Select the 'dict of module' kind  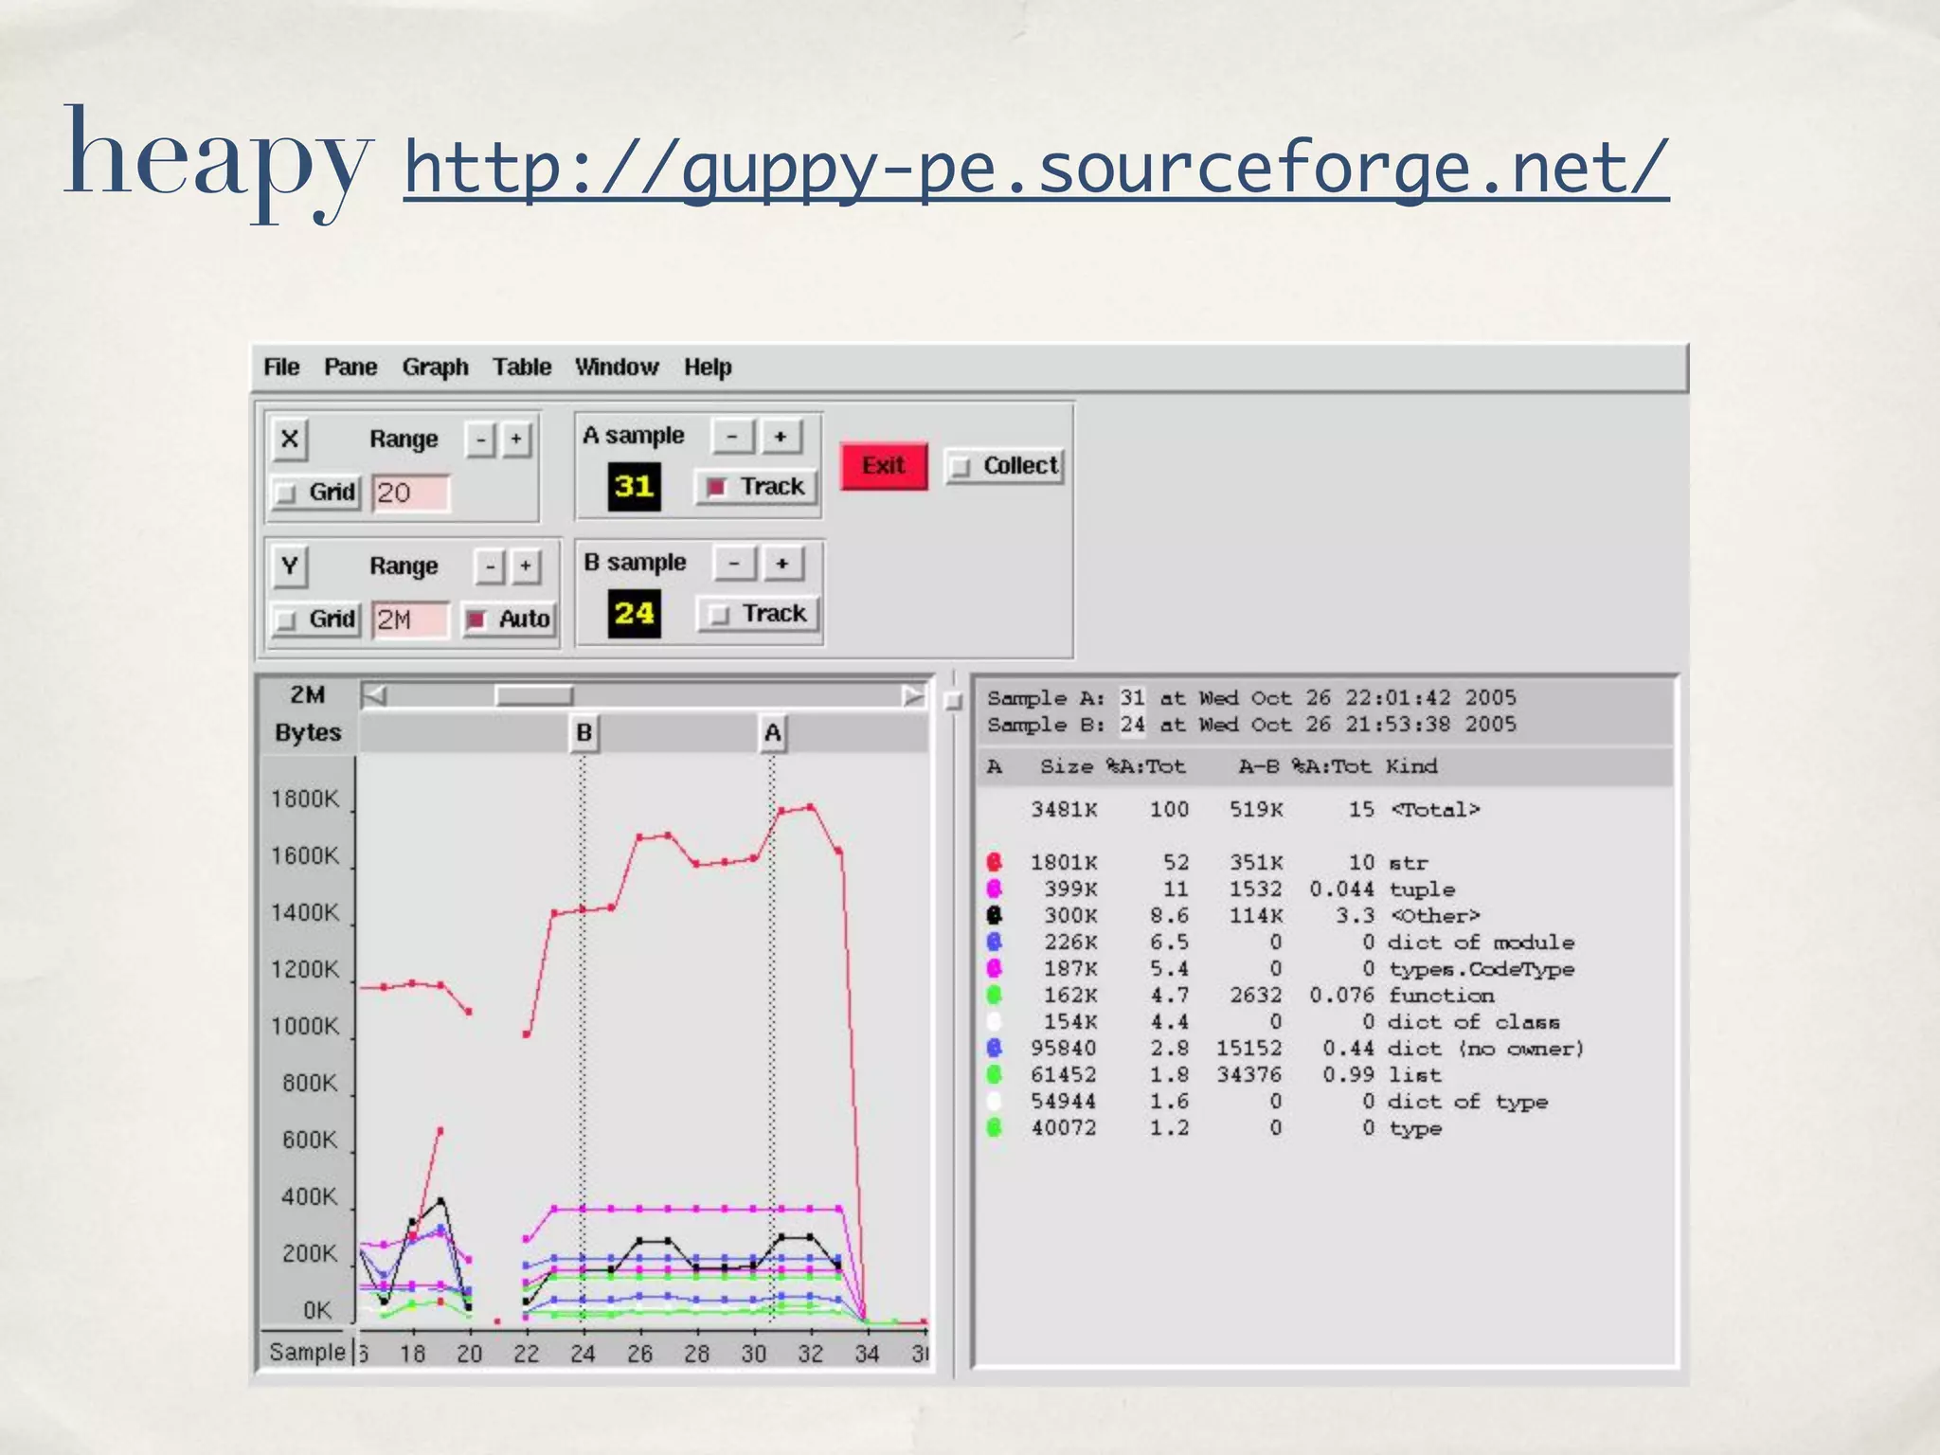pyautogui.click(x=1482, y=943)
